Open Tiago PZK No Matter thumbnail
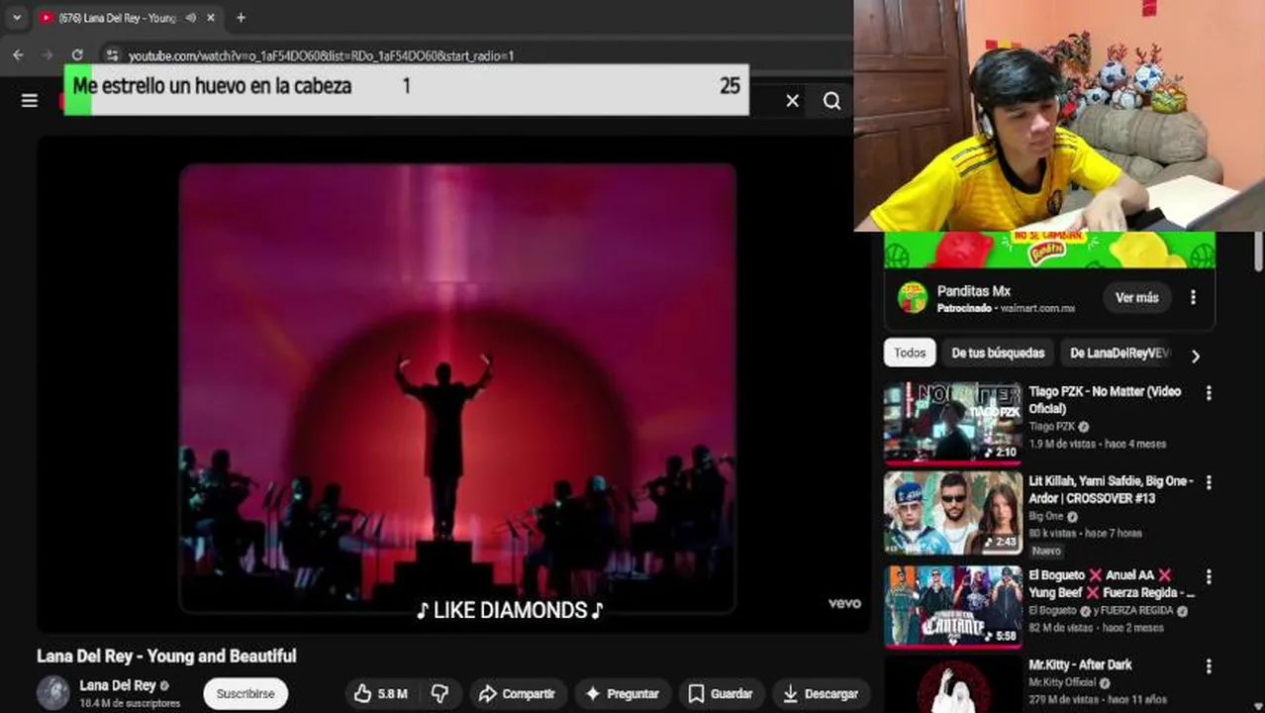The image size is (1265, 713). click(x=953, y=423)
